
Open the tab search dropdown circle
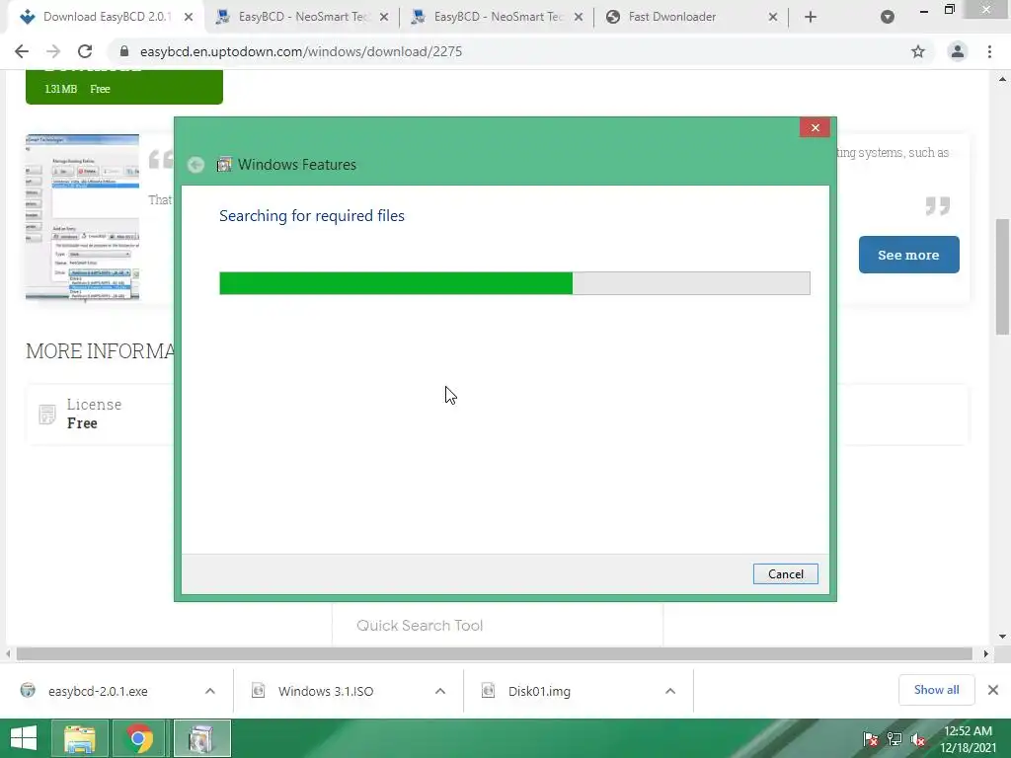tap(888, 18)
